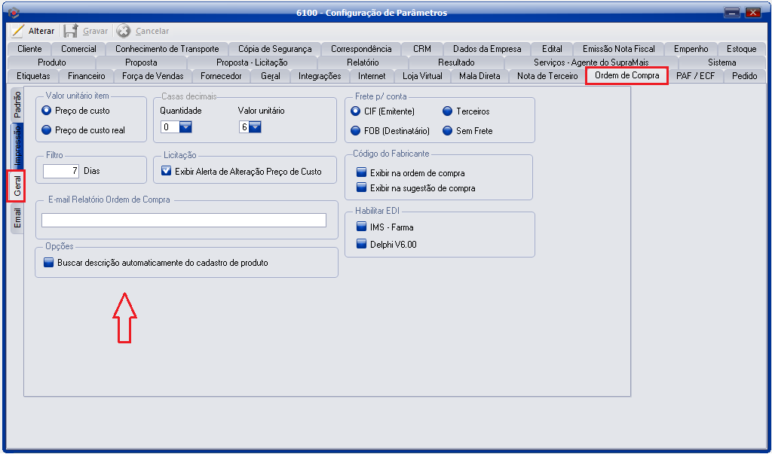772x454 pixels.
Task: Click the Filtro Dias input field
Action: pos(61,171)
